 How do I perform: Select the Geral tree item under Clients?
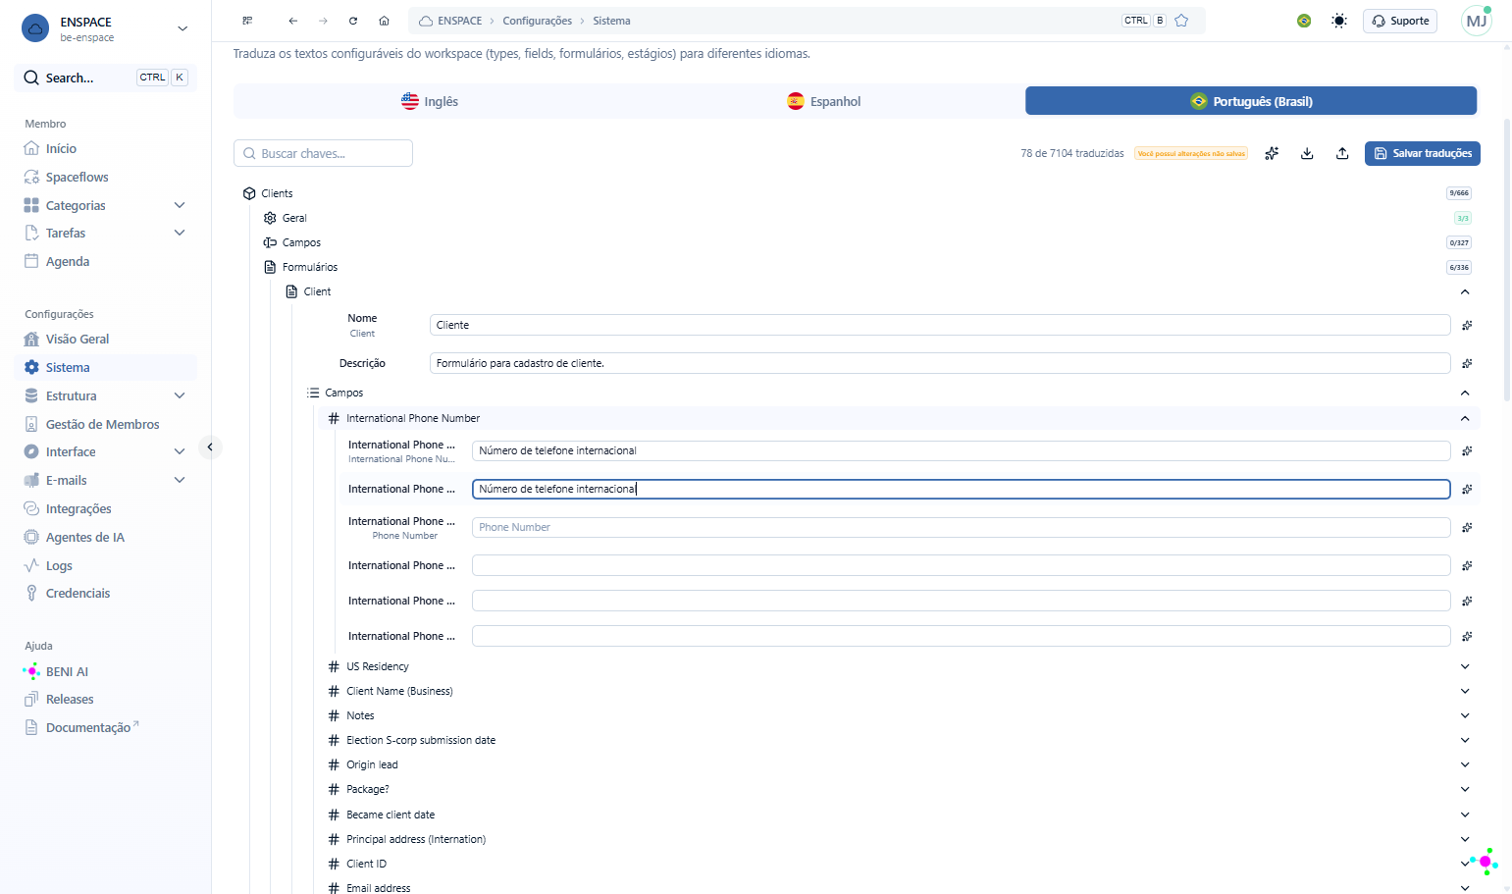point(294,218)
